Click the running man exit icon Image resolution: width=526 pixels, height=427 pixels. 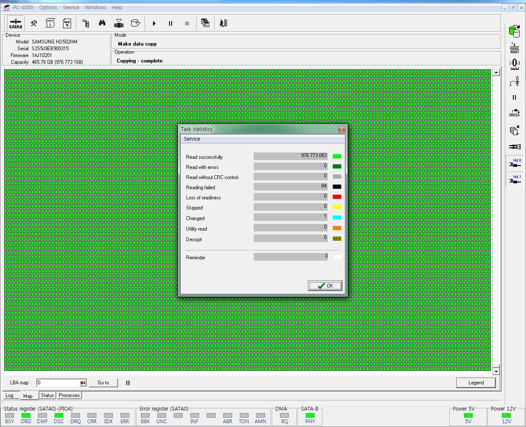pos(223,23)
